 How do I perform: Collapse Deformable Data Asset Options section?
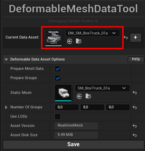6,60
